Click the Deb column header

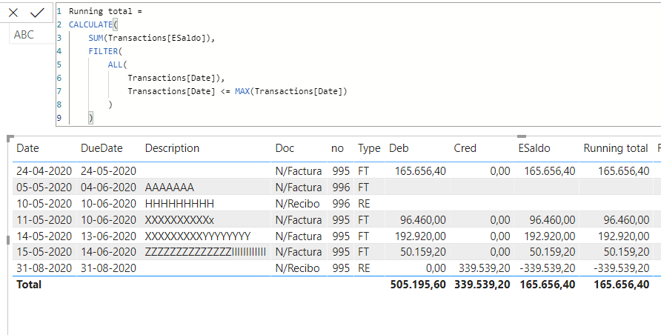pos(399,148)
